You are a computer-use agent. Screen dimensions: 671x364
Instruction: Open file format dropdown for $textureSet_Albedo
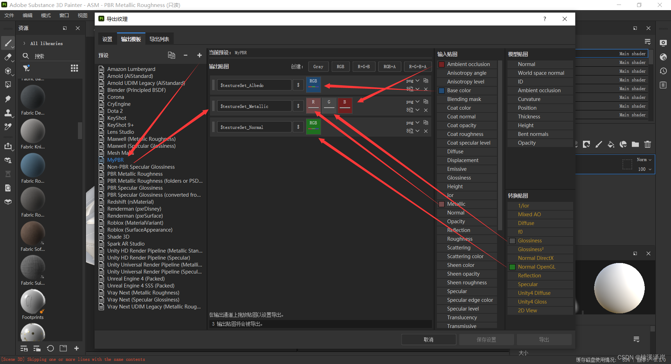click(x=413, y=81)
